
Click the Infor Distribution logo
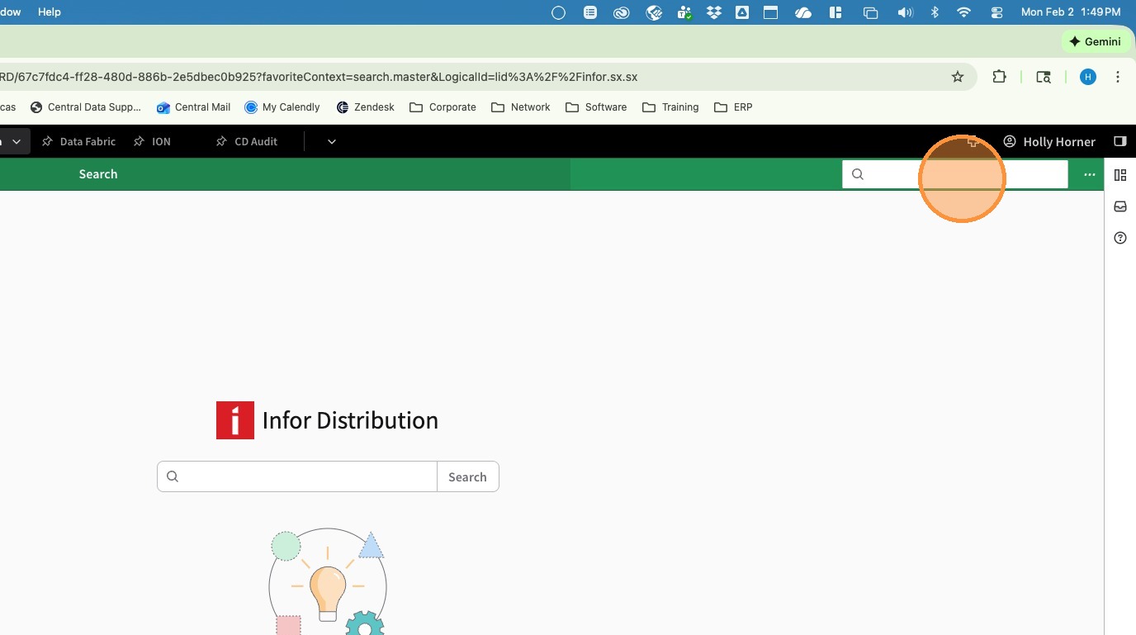(x=235, y=420)
